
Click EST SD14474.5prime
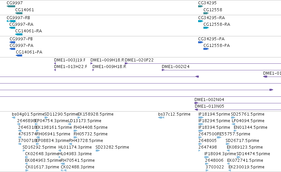coord(253,154)
